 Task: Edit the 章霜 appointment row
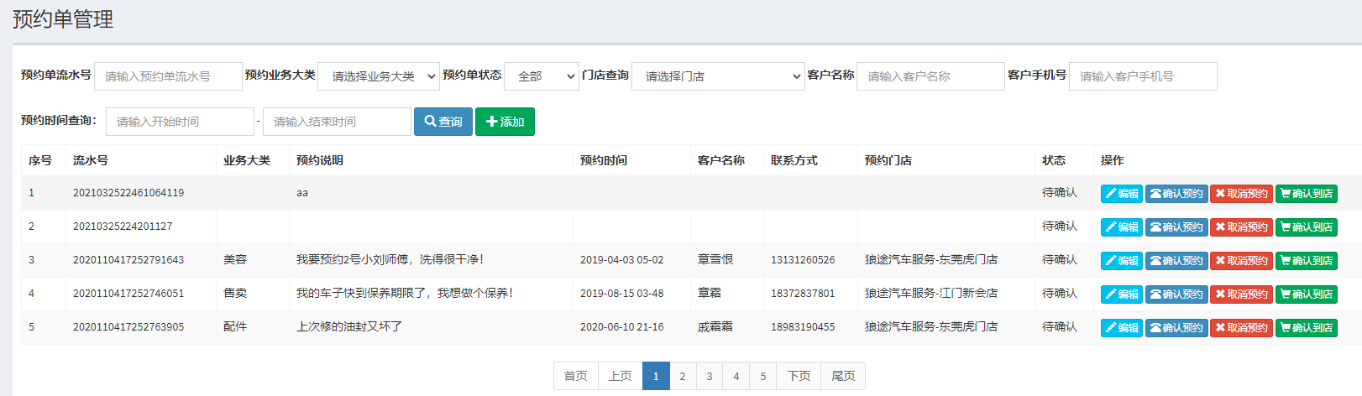[1122, 294]
